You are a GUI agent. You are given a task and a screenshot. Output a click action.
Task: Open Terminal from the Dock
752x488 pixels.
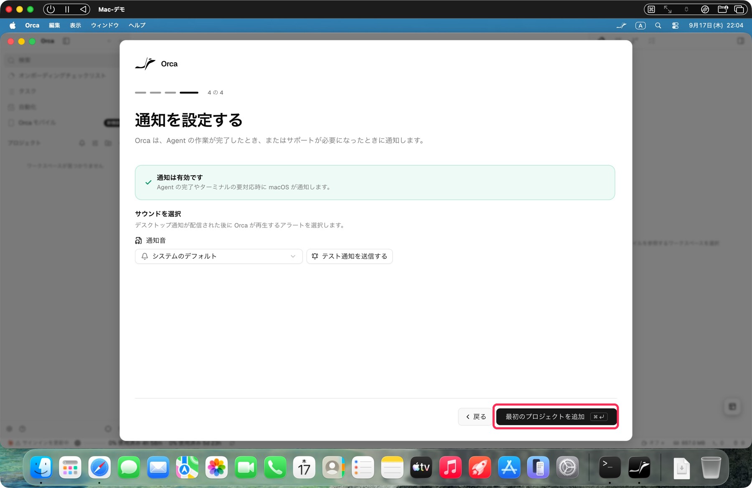pyautogui.click(x=610, y=468)
